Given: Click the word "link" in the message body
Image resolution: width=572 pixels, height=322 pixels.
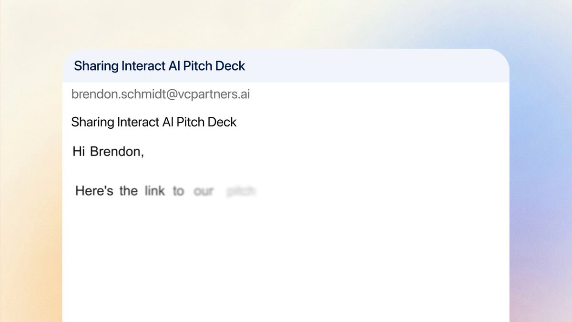Looking at the screenshot, I should click(155, 191).
